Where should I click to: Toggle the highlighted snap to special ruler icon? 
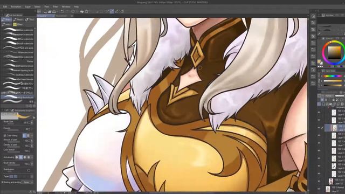point(112,11)
